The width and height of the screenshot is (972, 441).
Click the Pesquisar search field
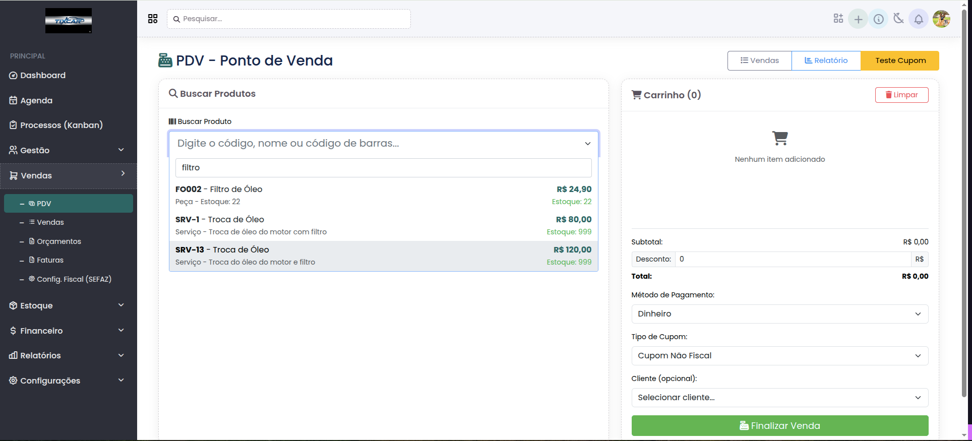tap(289, 19)
